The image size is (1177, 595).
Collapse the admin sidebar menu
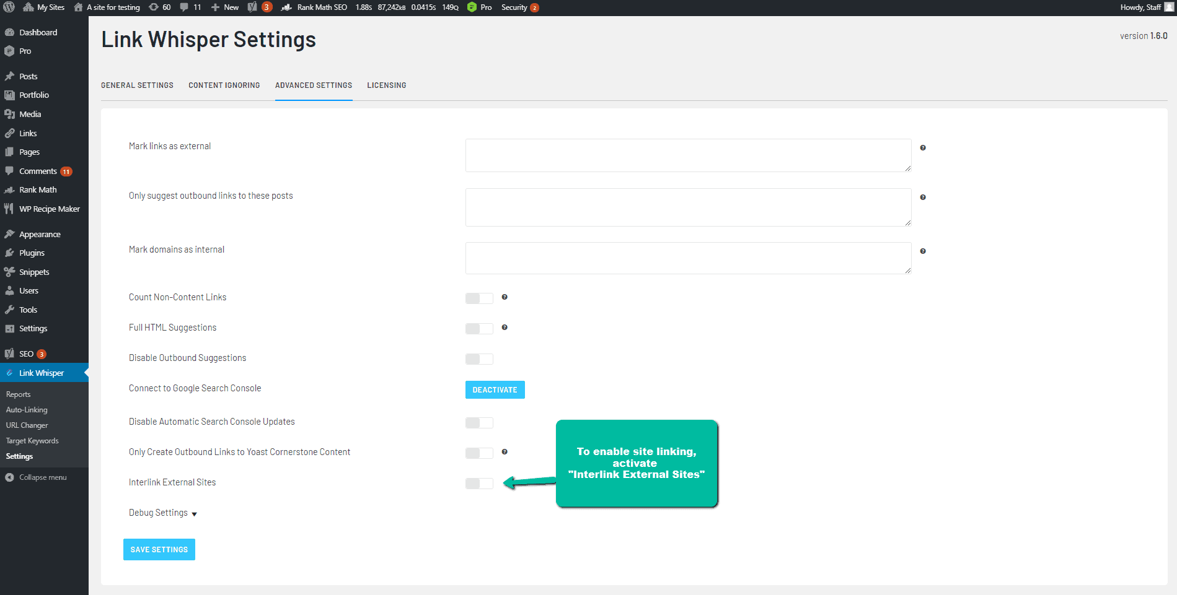click(x=36, y=477)
